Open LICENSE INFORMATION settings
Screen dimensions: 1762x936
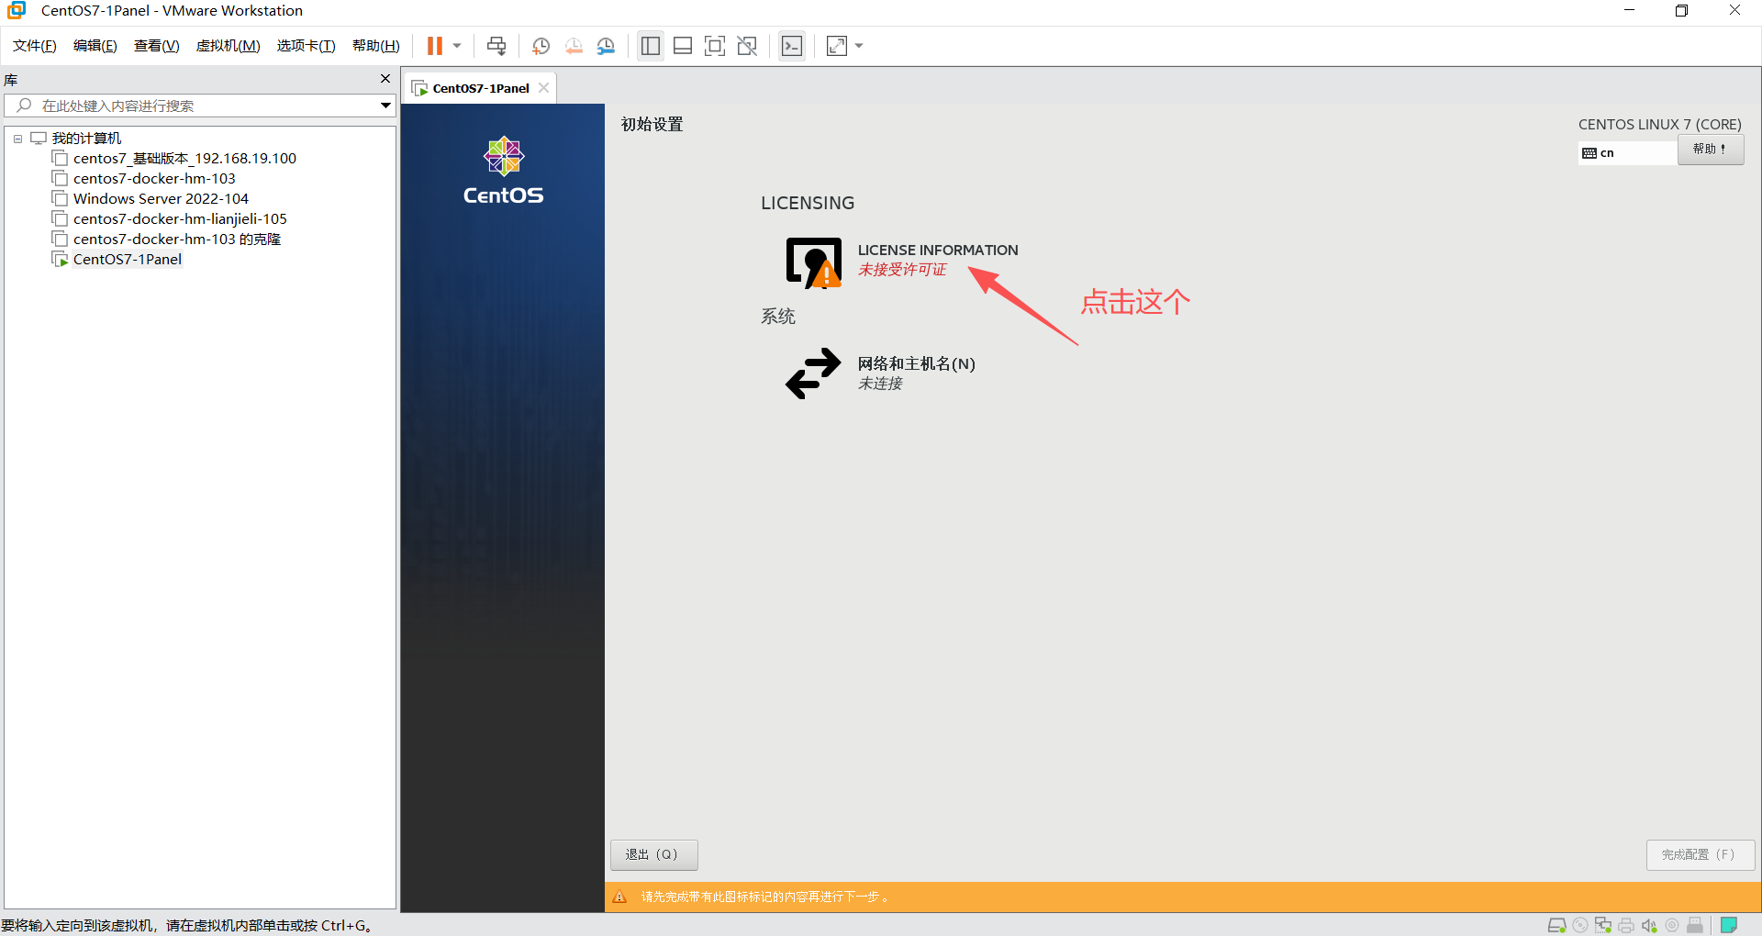click(x=813, y=262)
